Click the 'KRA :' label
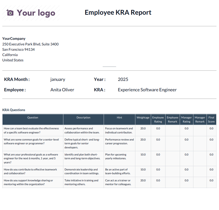This screenshot has height=210, width=219. 100,90
